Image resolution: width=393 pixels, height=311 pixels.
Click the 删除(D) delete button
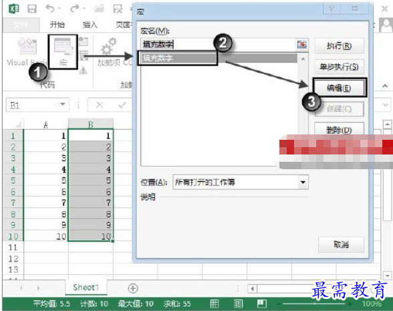(339, 130)
